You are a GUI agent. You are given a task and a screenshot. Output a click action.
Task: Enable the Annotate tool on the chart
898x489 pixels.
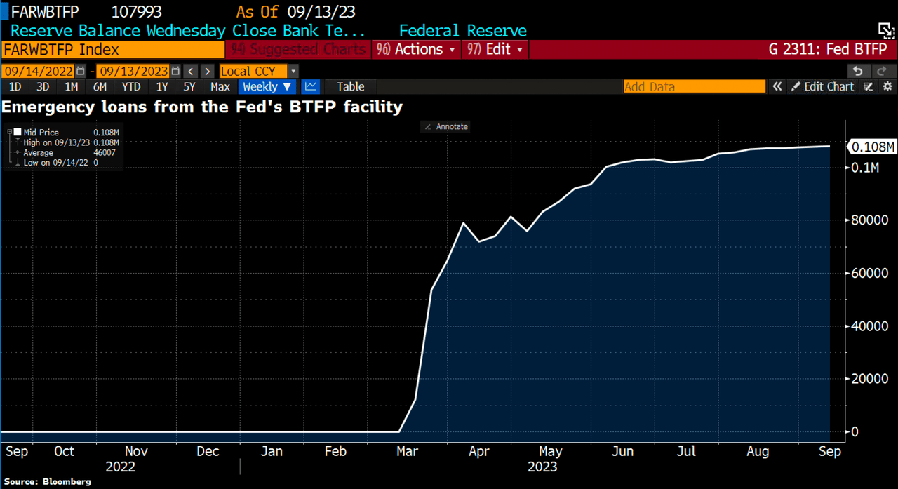click(445, 126)
